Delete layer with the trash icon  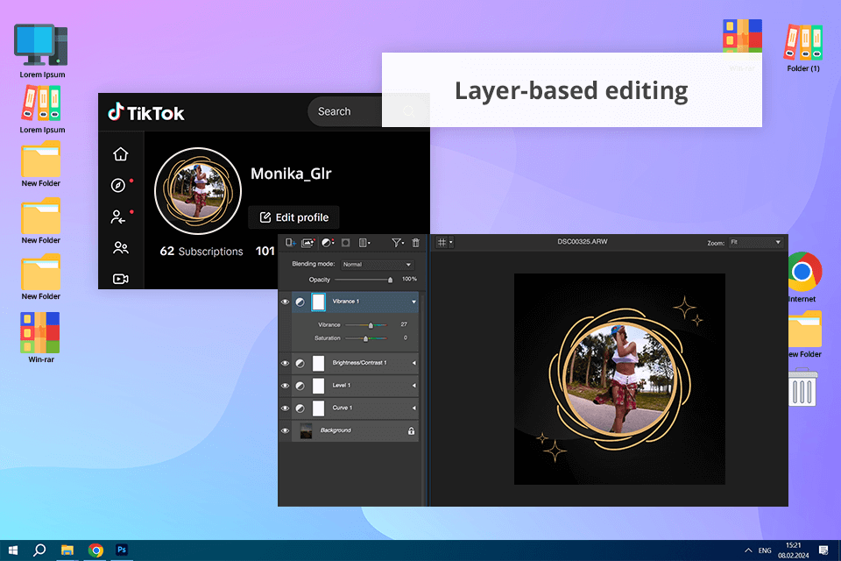415,243
